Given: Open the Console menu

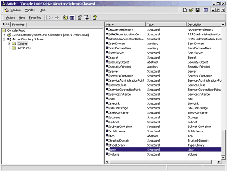Looking at the screenshot, I should tap(15, 10).
